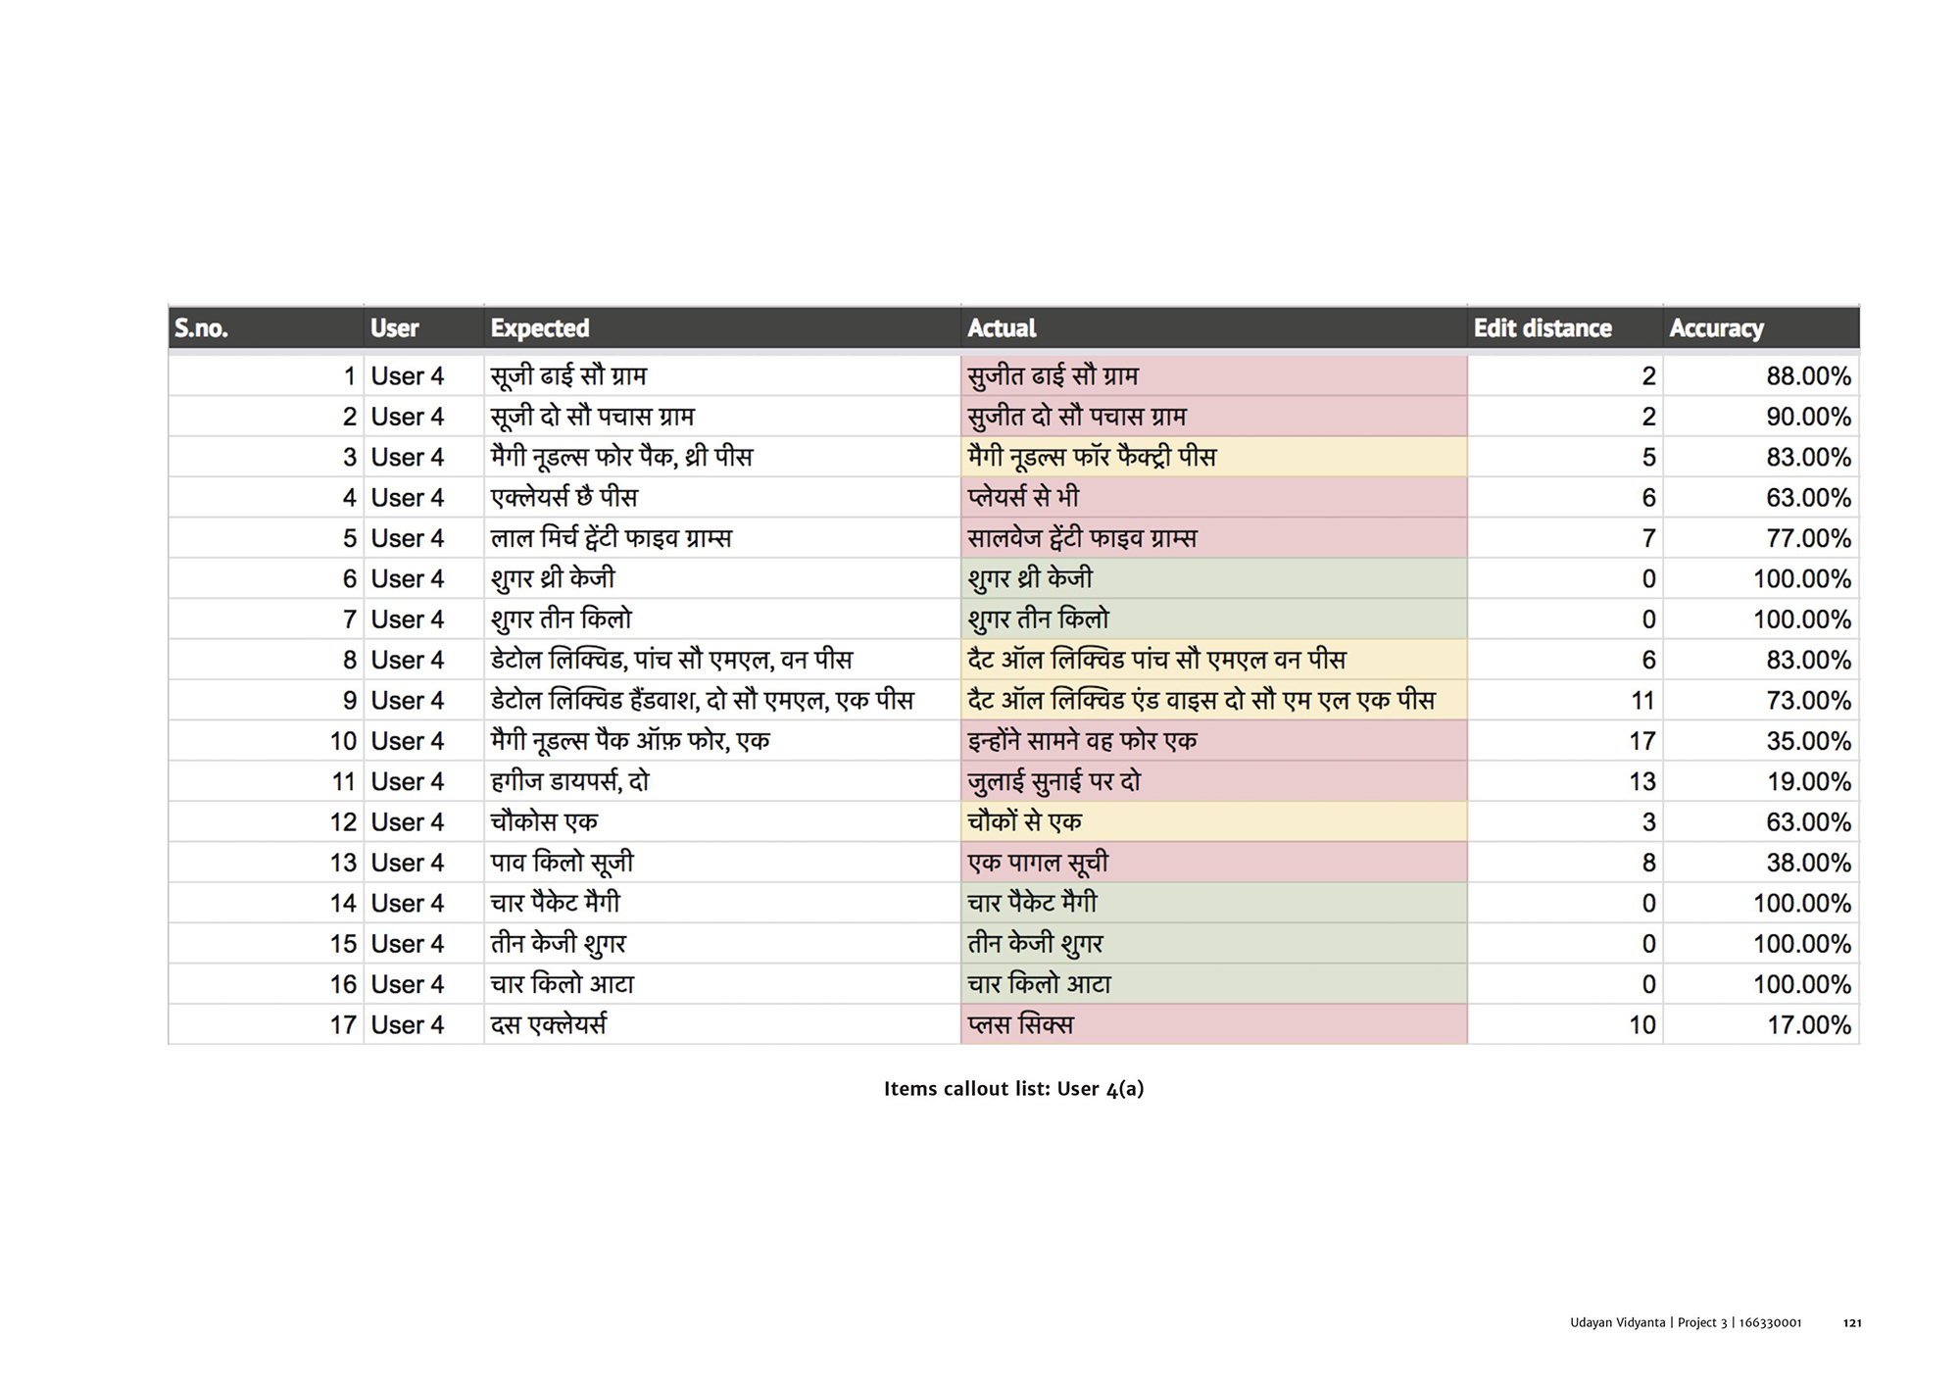Click the red Actual cell 'प्लस सिक्स'
Viewport: 1960px width, 1386px height.
point(1020,1025)
